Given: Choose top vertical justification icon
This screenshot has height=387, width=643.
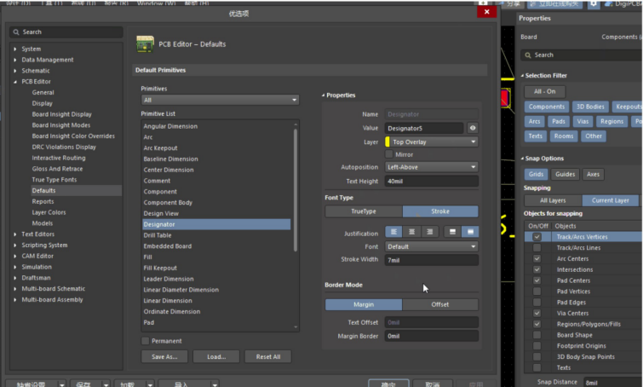Looking at the screenshot, I should pos(452,232).
